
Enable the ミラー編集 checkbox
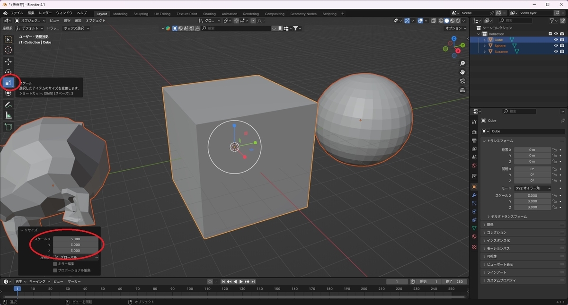click(x=55, y=264)
